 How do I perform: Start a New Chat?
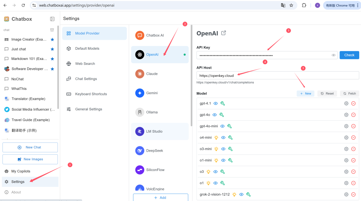pyautogui.click(x=30, y=147)
